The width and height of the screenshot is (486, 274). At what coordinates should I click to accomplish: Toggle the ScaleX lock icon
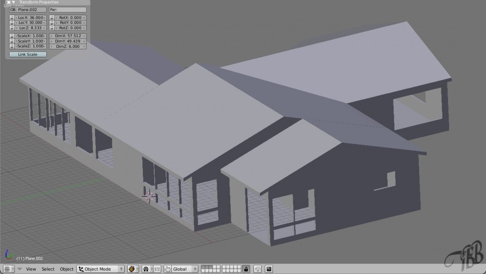point(12,36)
